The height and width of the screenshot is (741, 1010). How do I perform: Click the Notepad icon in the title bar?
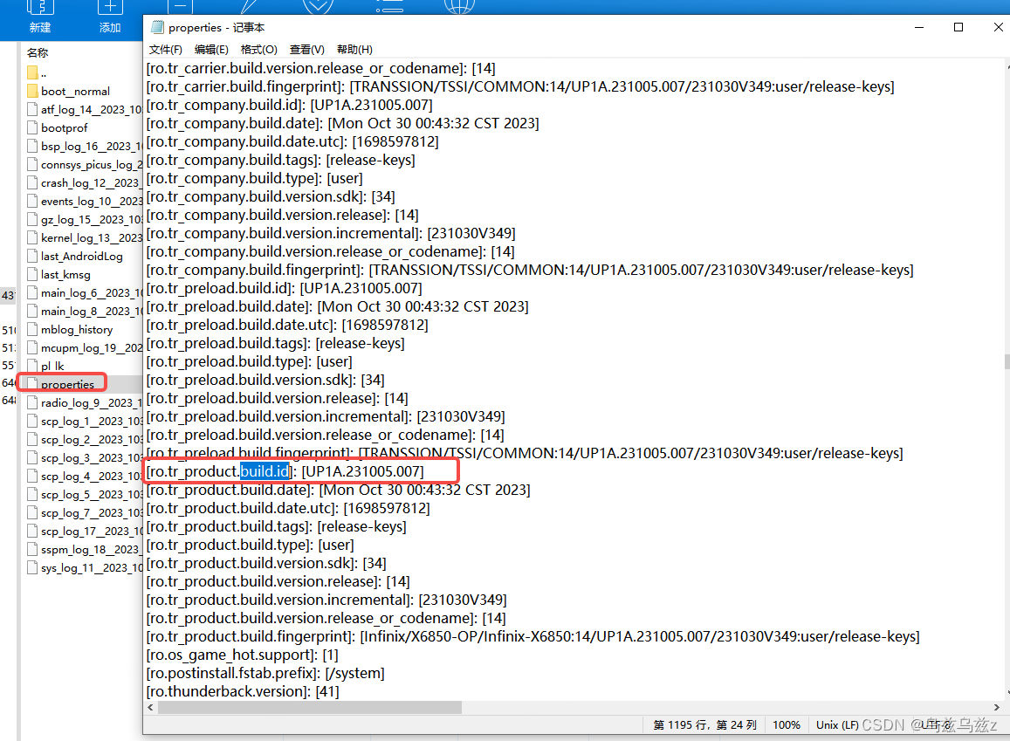[x=157, y=27]
